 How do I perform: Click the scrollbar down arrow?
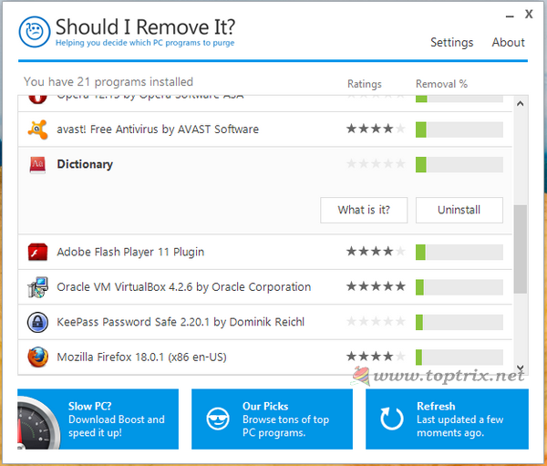(521, 368)
